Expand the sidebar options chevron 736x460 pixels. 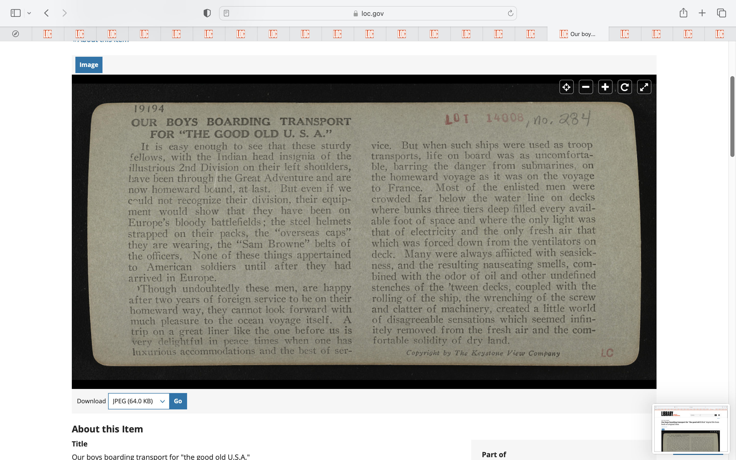pyautogui.click(x=29, y=13)
